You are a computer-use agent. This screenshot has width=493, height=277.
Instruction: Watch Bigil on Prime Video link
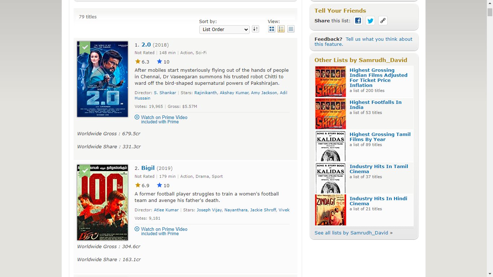tap(164, 229)
